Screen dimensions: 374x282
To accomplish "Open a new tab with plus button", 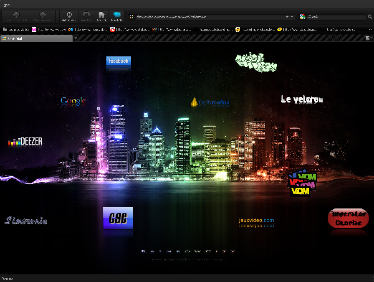I will tap(76, 38).
